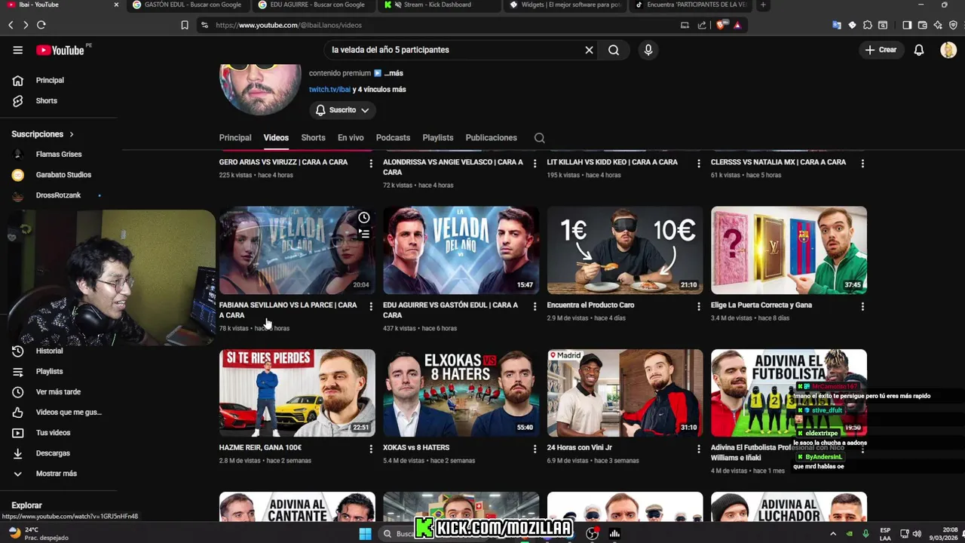The width and height of the screenshot is (965, 543).
Task: Open Brave Leo AI sparkle icon
Action: click(937, 25)
